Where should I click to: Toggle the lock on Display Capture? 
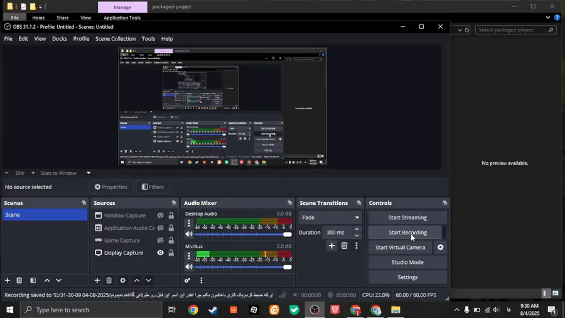(171, 253)
